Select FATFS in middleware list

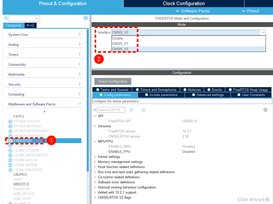click(x=19, y=116)
